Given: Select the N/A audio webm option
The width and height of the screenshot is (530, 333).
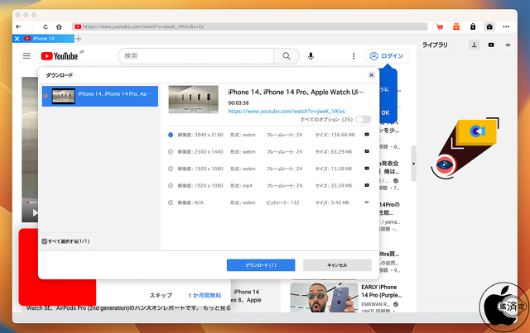Looking at the screenshot, I should 171,202.
